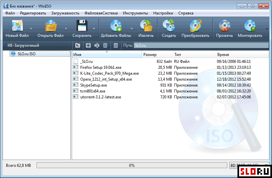
Task: Click the Open File ISO folder icon
Action: (x=50, y=26)
